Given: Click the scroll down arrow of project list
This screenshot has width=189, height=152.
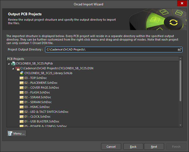Looking at the screenshot, I should pyautogui.click(x=180, y=125).
